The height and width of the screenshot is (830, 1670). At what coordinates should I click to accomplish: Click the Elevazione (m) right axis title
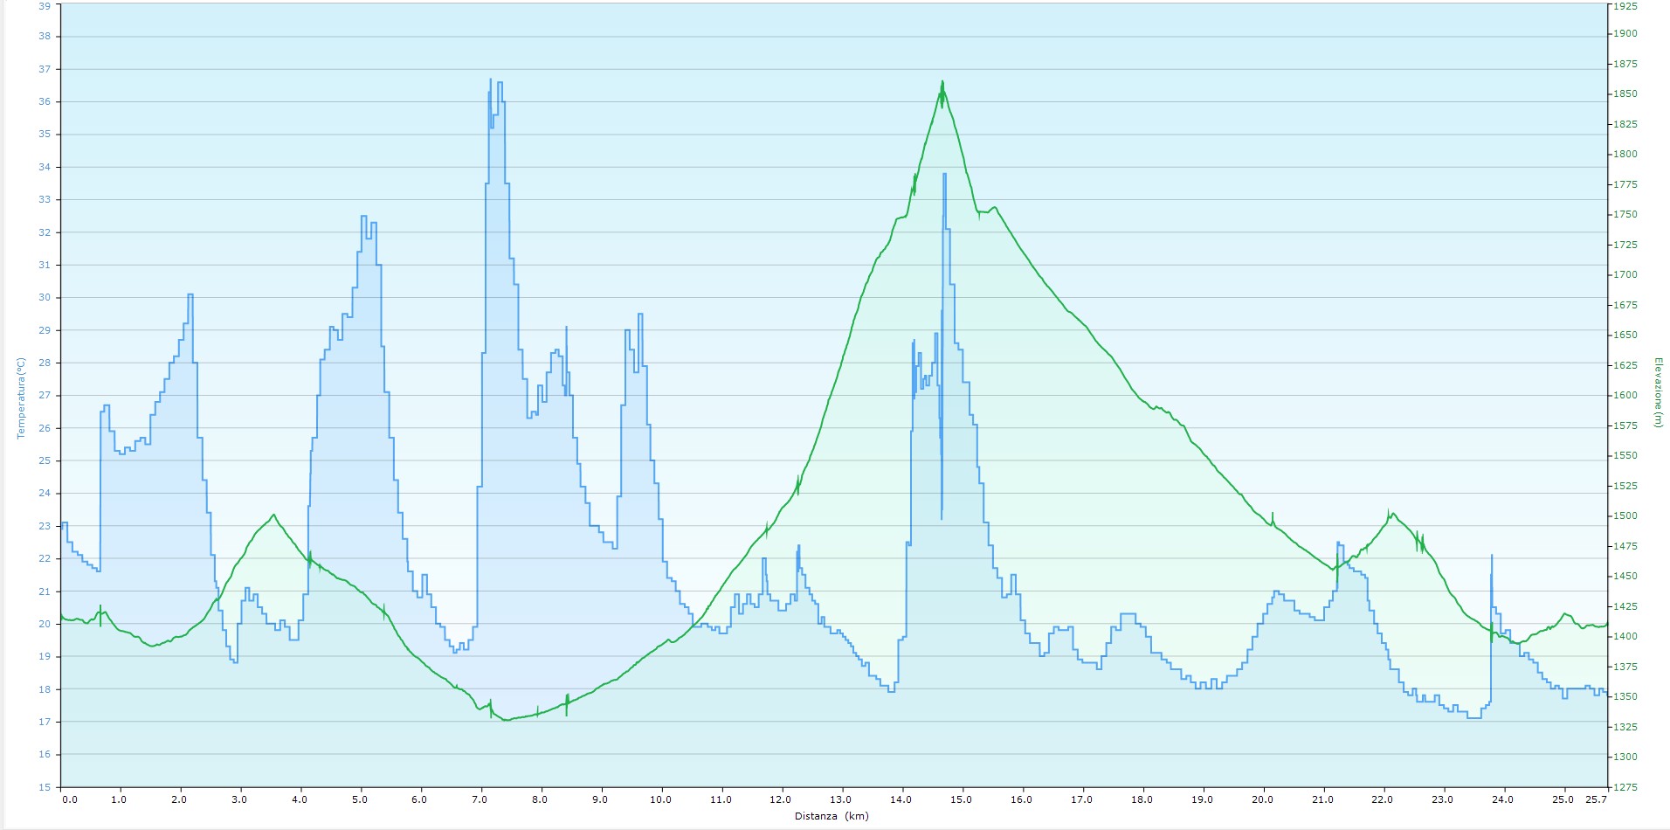[1657, 392]
